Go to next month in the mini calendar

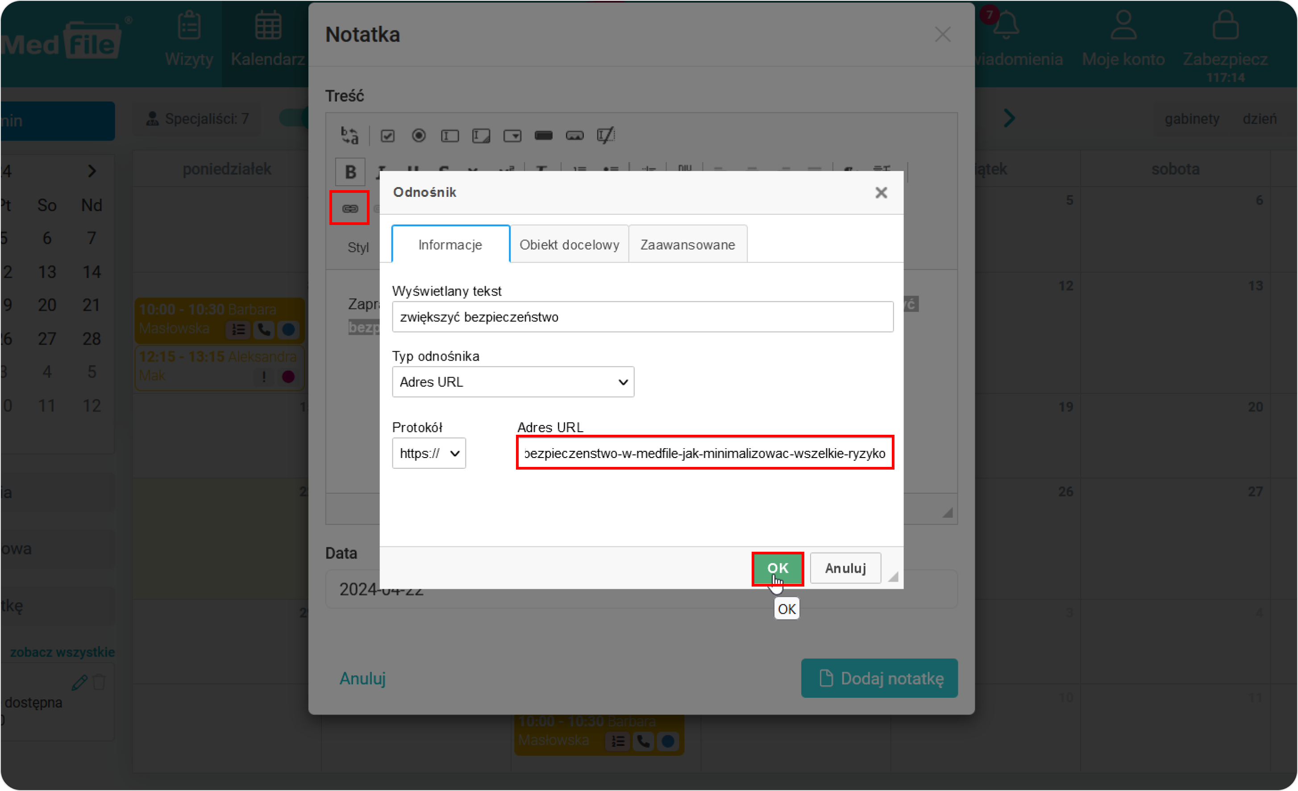(x=92, y=171)
